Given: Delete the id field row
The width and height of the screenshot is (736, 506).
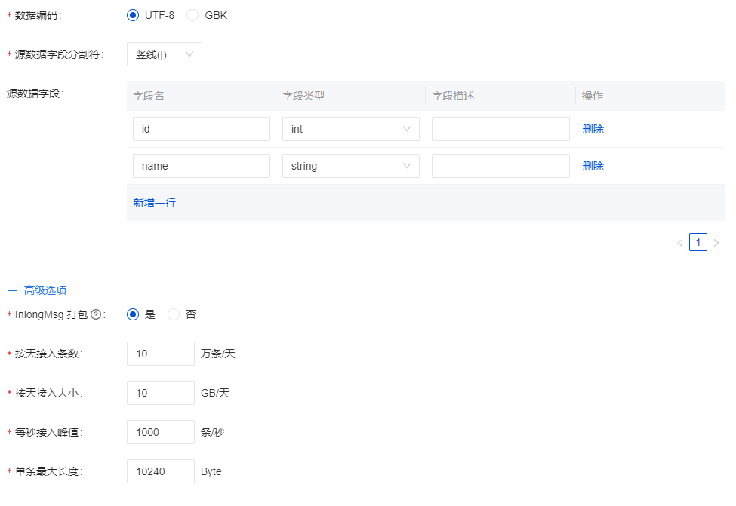Looking at the screenshot, I should tap(593, 129).
